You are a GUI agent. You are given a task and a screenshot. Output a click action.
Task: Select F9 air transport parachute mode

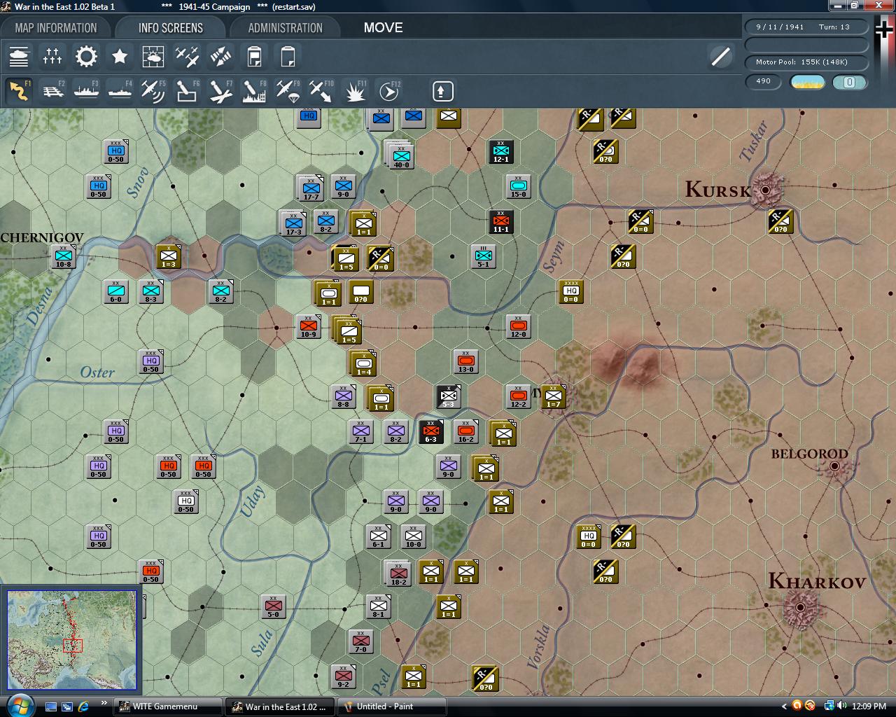pos(288,91)
